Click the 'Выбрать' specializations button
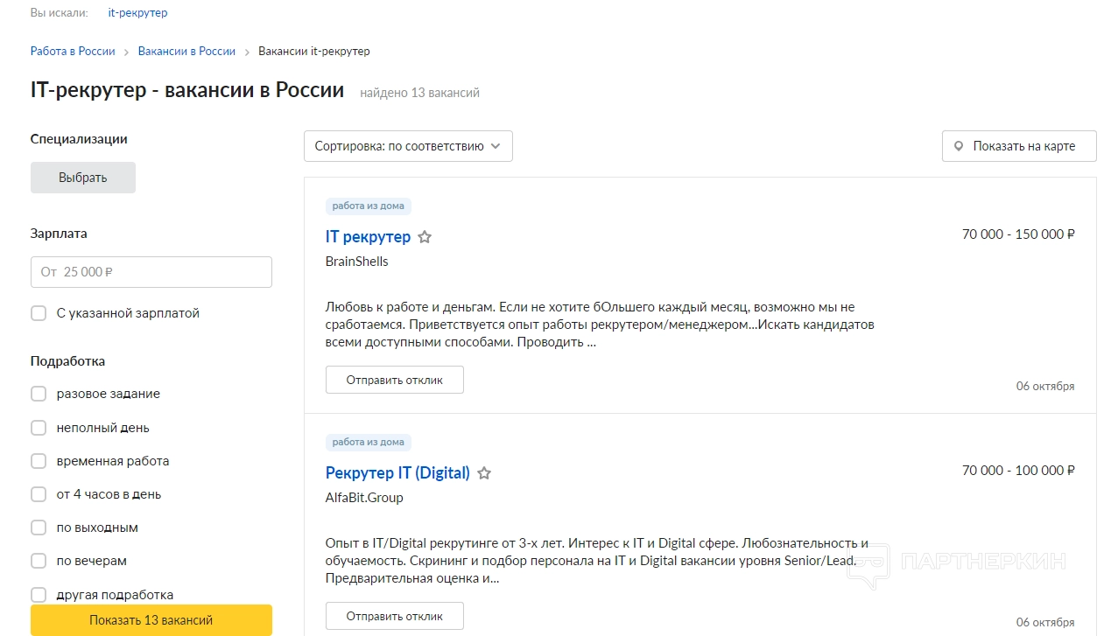The image size is (1111, 636). click(83, 178)
